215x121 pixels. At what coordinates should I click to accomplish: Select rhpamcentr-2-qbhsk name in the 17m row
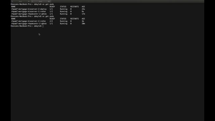coord(29,14)
